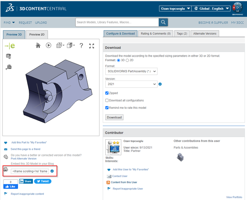Image resolution: width=247 pixels, height=200 pixels.
Task: Enable Download all configurations
Action: click(x=107, y=101)
